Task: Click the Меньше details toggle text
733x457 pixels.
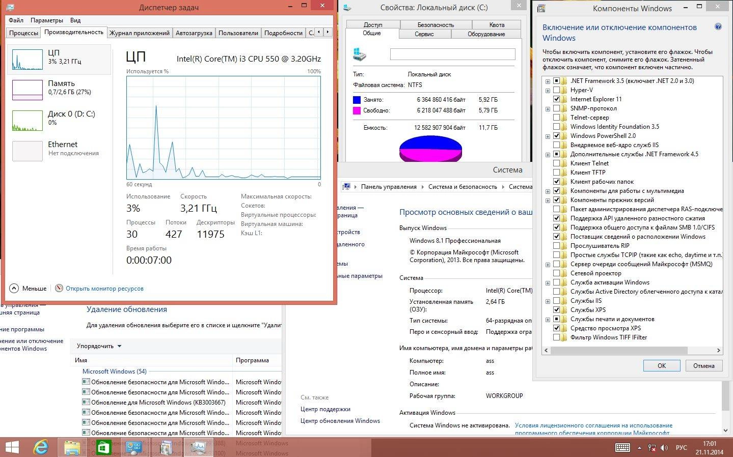Action: pyautogui.click(x=34, y=289)
